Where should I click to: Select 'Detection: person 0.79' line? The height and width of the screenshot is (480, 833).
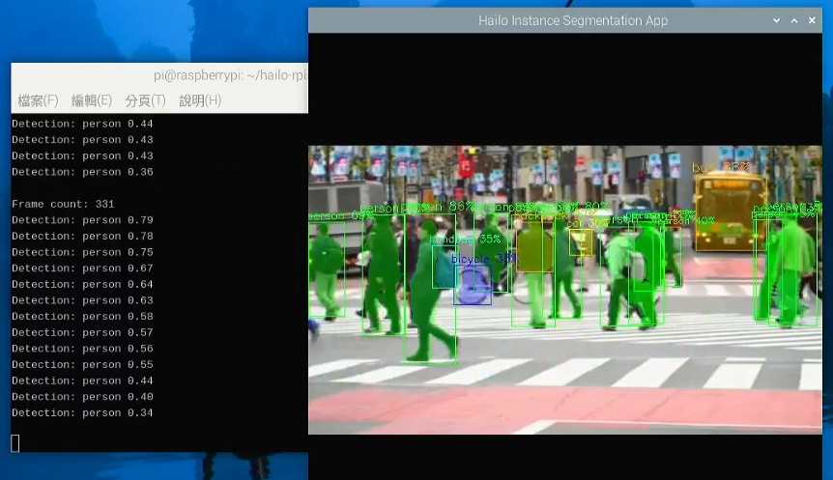coord(82,220)
